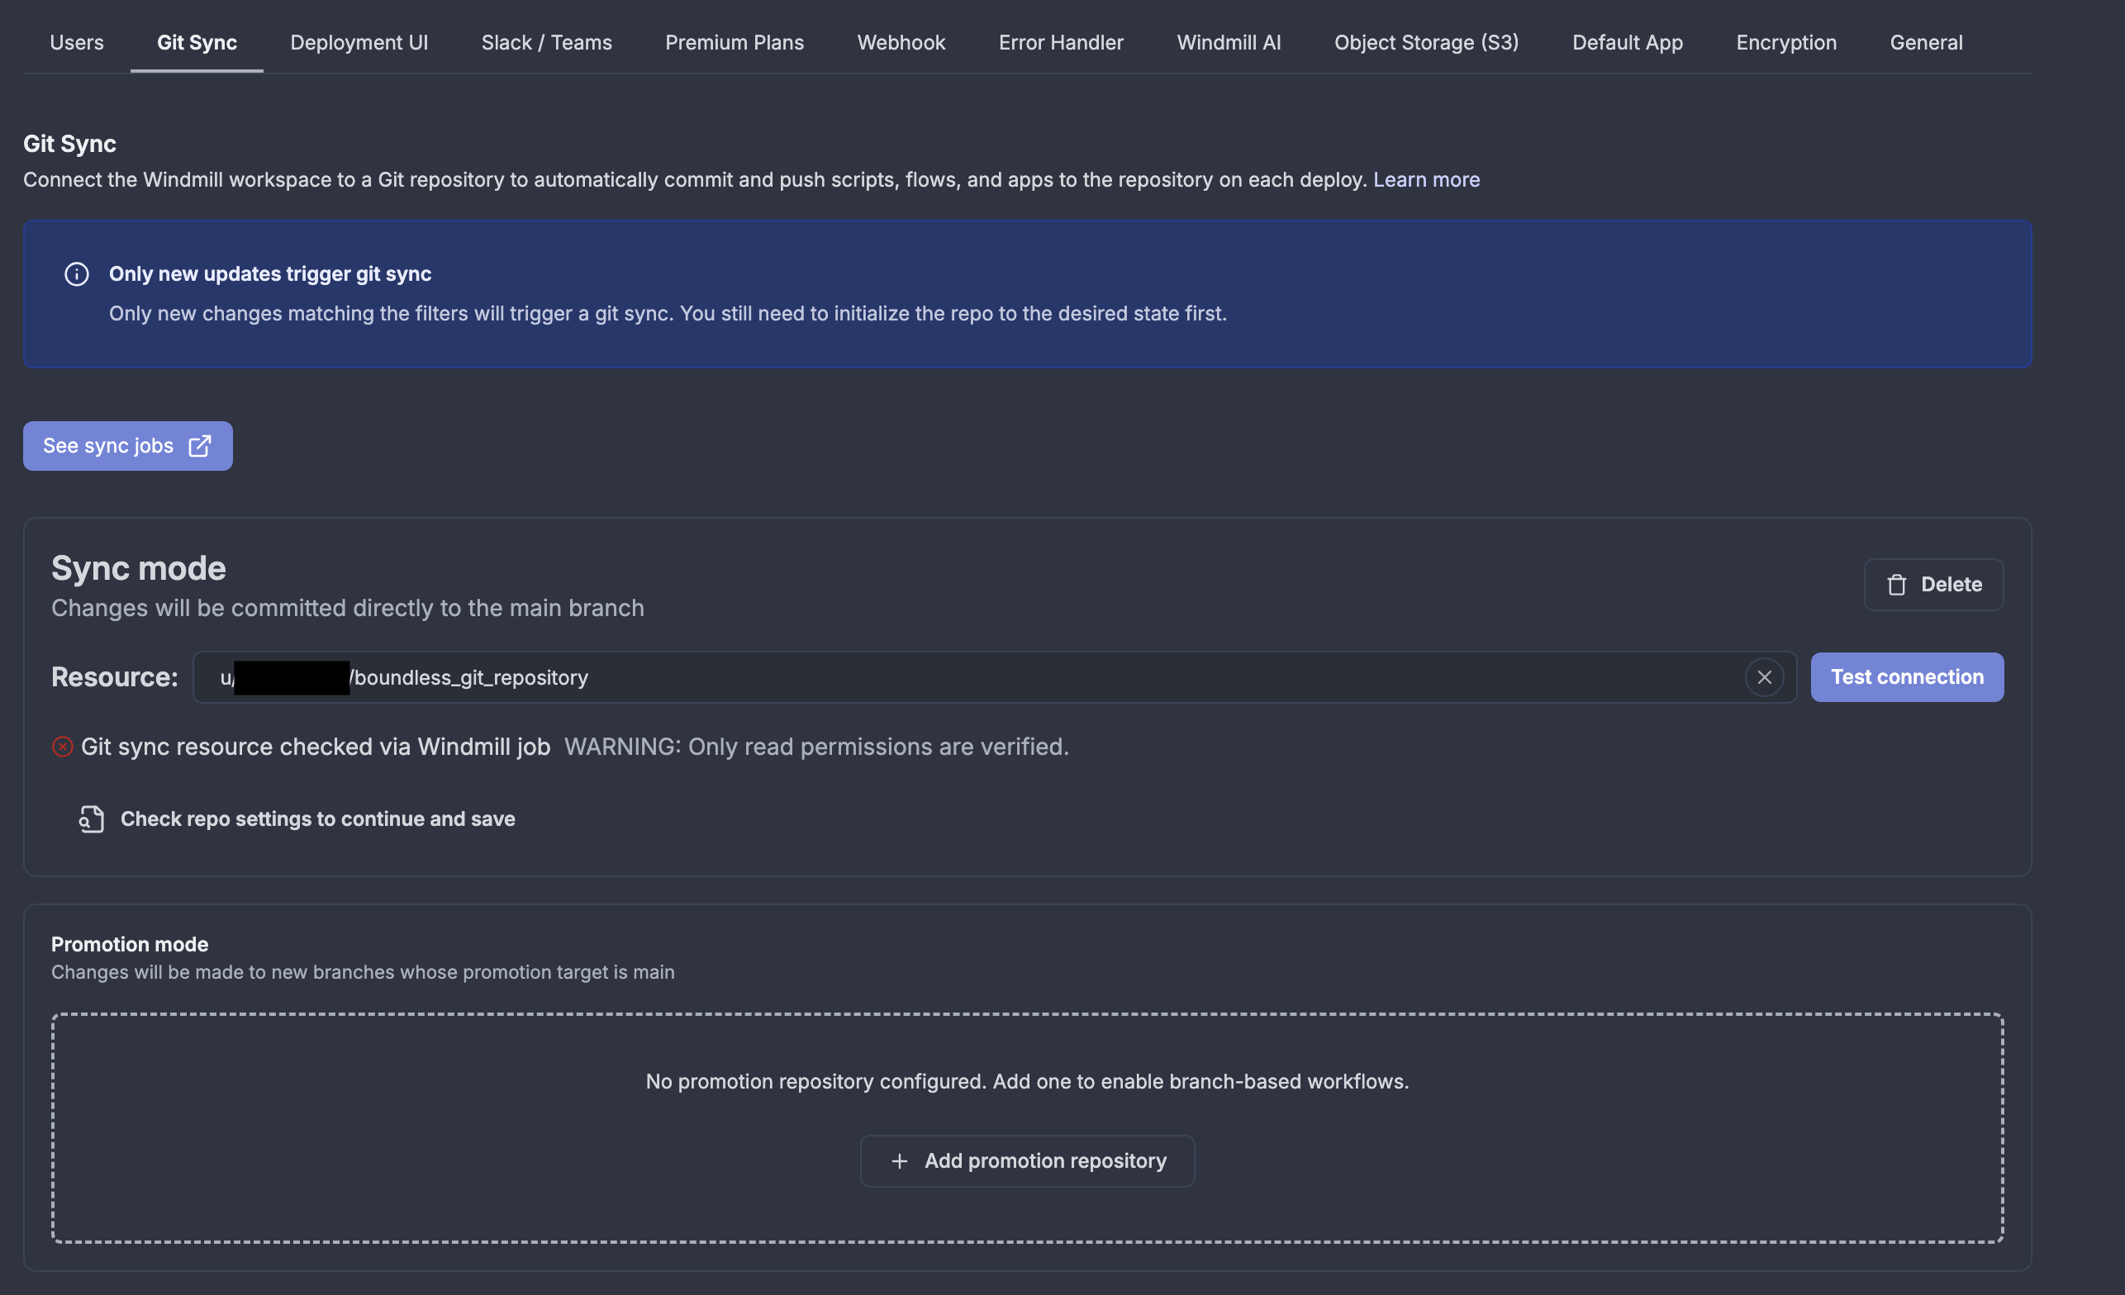The image size is (2125, 1295).
Task: Open the General settings tab
Action: [1925, 42]
